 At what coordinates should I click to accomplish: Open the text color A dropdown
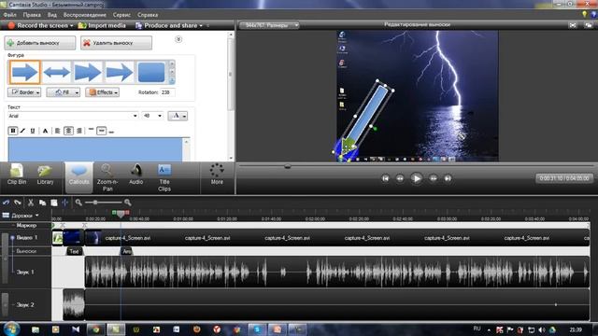click(x=178, y=116)
